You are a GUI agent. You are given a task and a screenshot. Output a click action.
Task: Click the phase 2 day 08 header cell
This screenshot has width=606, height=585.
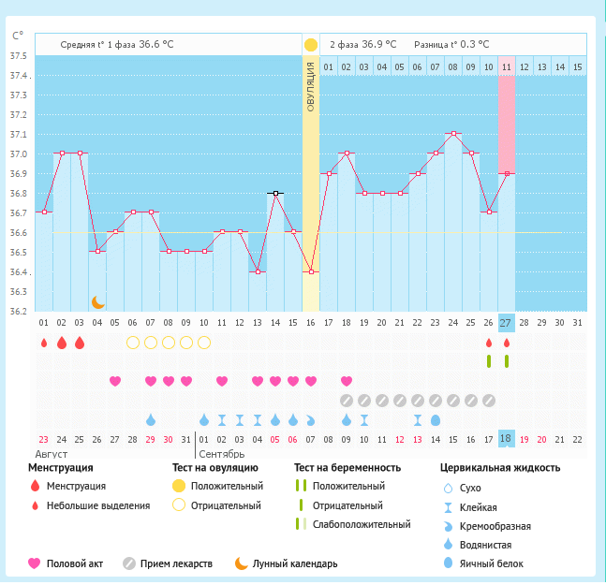[453, 66]
